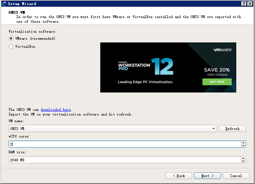Focus the vCPU cores input field
The height and width of the screenshot is (184, 255).
pos(125,144)
